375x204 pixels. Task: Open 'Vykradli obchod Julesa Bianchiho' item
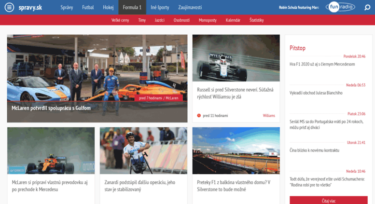[316, 93]
